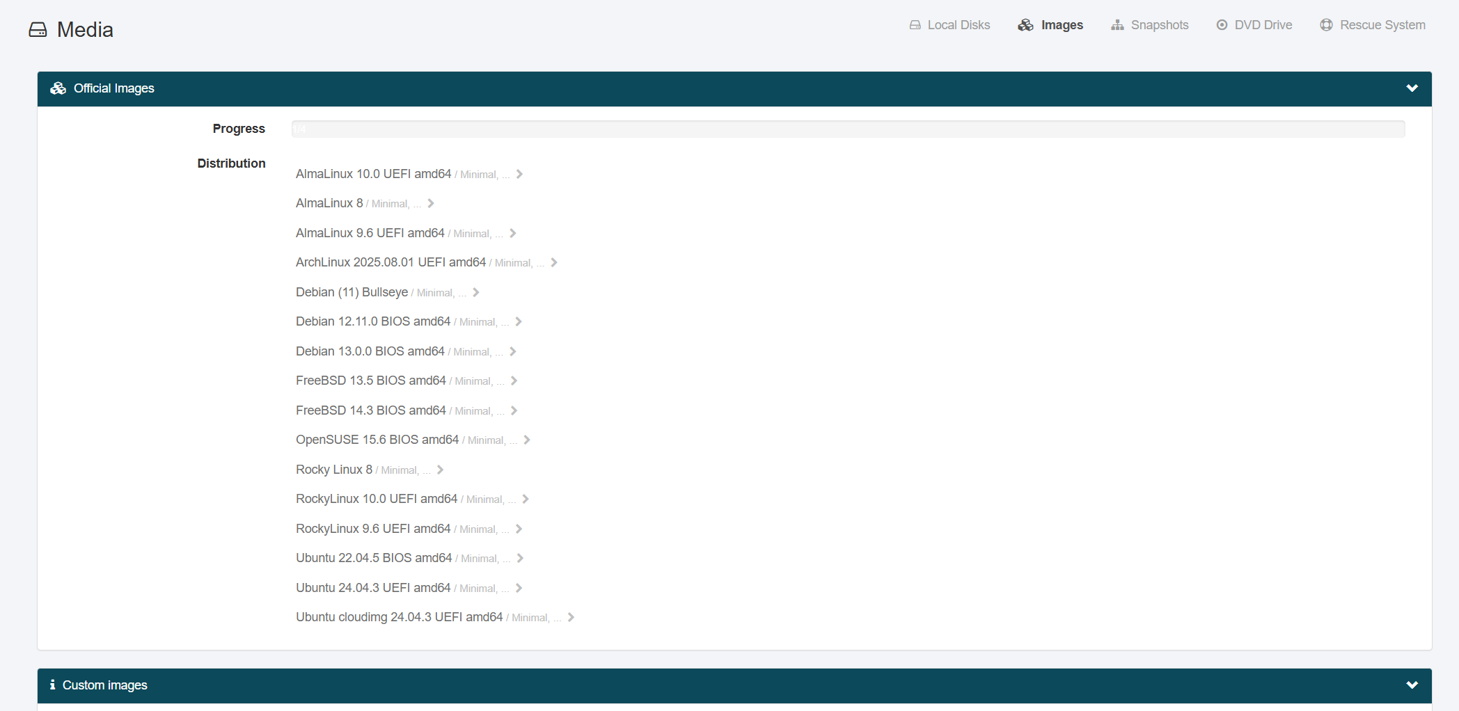The width and height of the screenshot is (1459, 711).
Task: Expand FreeBSD 13.5 BIOS amd64 arrow
Action: coord(514,381)
